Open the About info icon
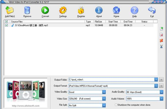This screenshot has height=109, width=167. coord(99,10)
